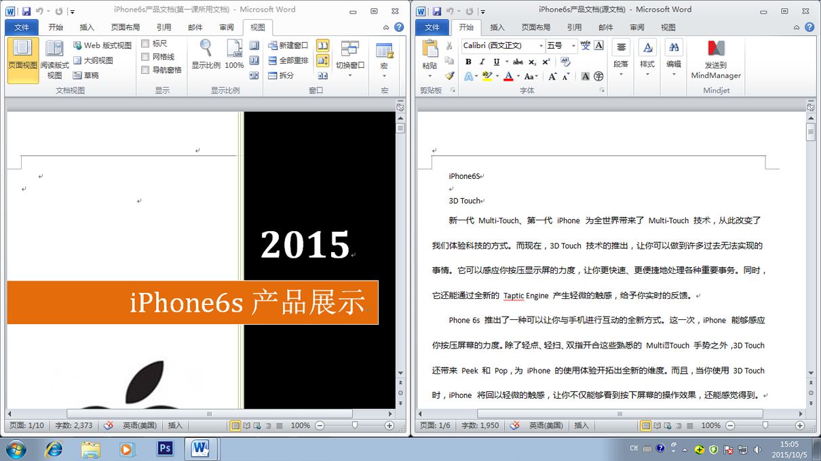Open Internet Explorer from the taskbar
This screenshot has height=461, width=821.
coord(54,449)
